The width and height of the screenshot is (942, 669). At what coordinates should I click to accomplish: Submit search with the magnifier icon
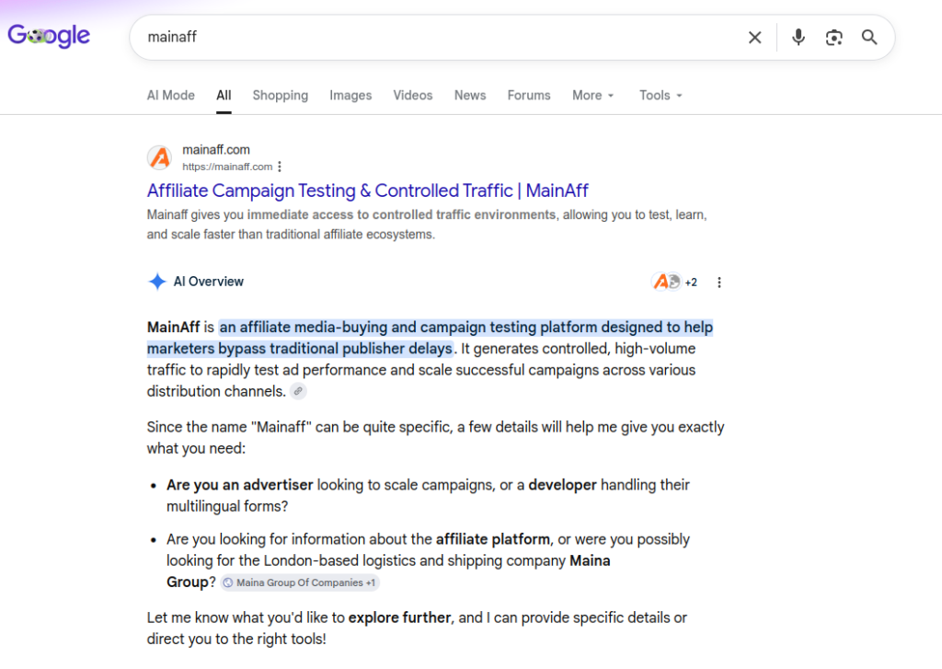(868, 37)
